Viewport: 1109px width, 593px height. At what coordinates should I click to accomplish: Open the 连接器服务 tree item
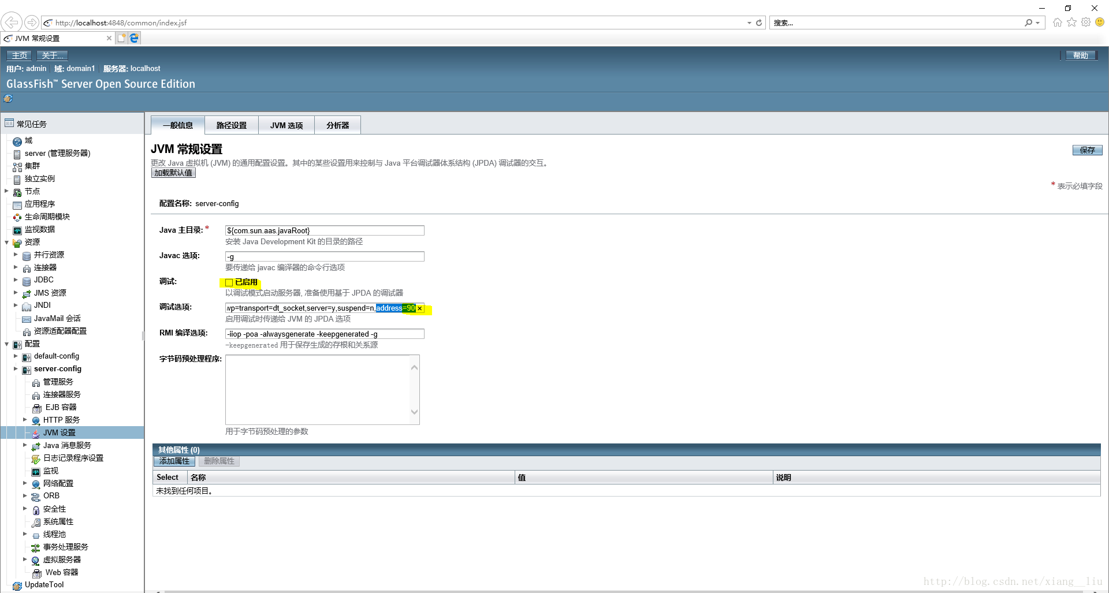pos(62,394)
